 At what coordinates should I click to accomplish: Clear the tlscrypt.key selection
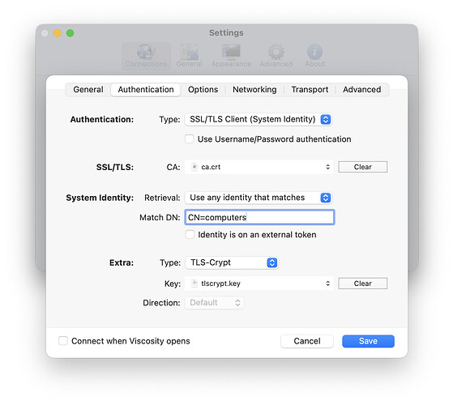pos(362,283)
